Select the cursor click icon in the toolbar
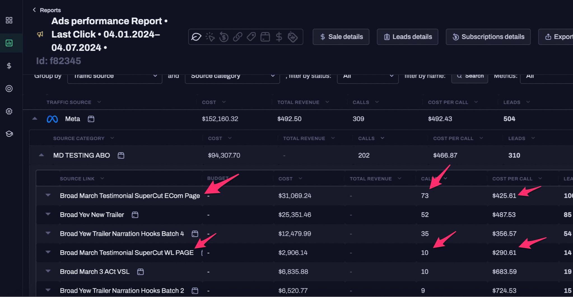573x297 pixels. tap(210, 37)
